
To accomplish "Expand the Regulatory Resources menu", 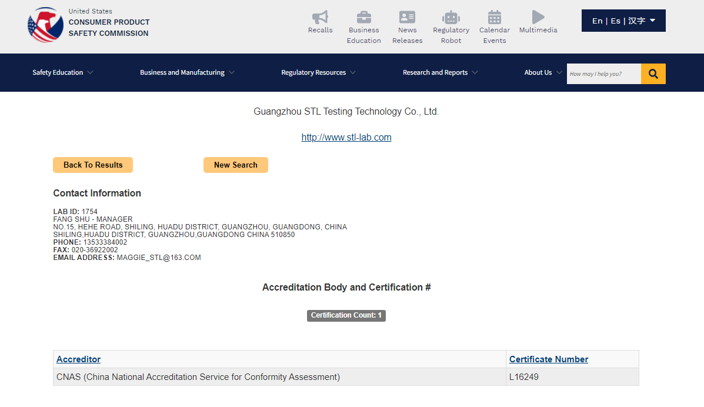I will point(318,72).
